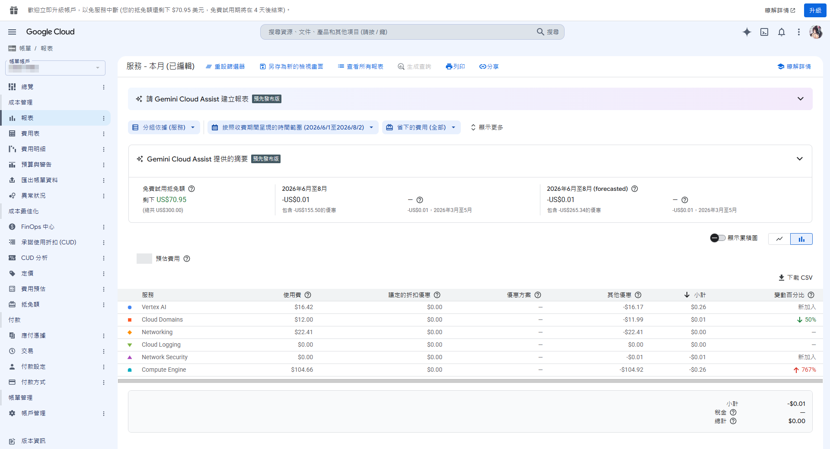Screen dimensions: 830x449
Task: Show help for 稅金
Action: 733,412
